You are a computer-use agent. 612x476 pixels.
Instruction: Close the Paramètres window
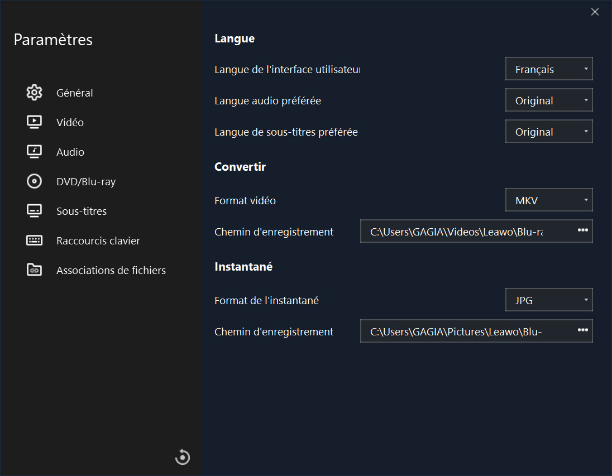(x=595, y=12)
